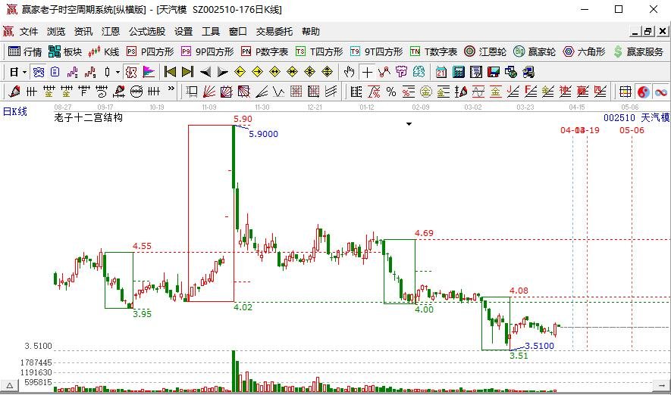Image resolution: width=671 pixels, height=395 pixels.
Task: Open the 行情 market quotes view
Action: pos(25,51)
